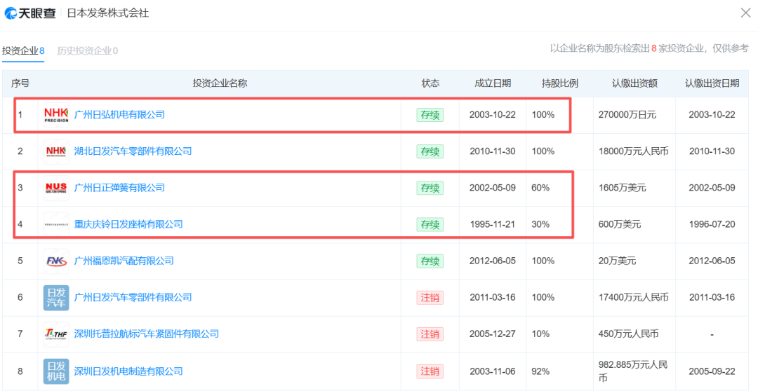This screenshot has height=391, width=758.
Task: Click the 2003-11-06 founding date cell
Action: click(x=493, y=371)
